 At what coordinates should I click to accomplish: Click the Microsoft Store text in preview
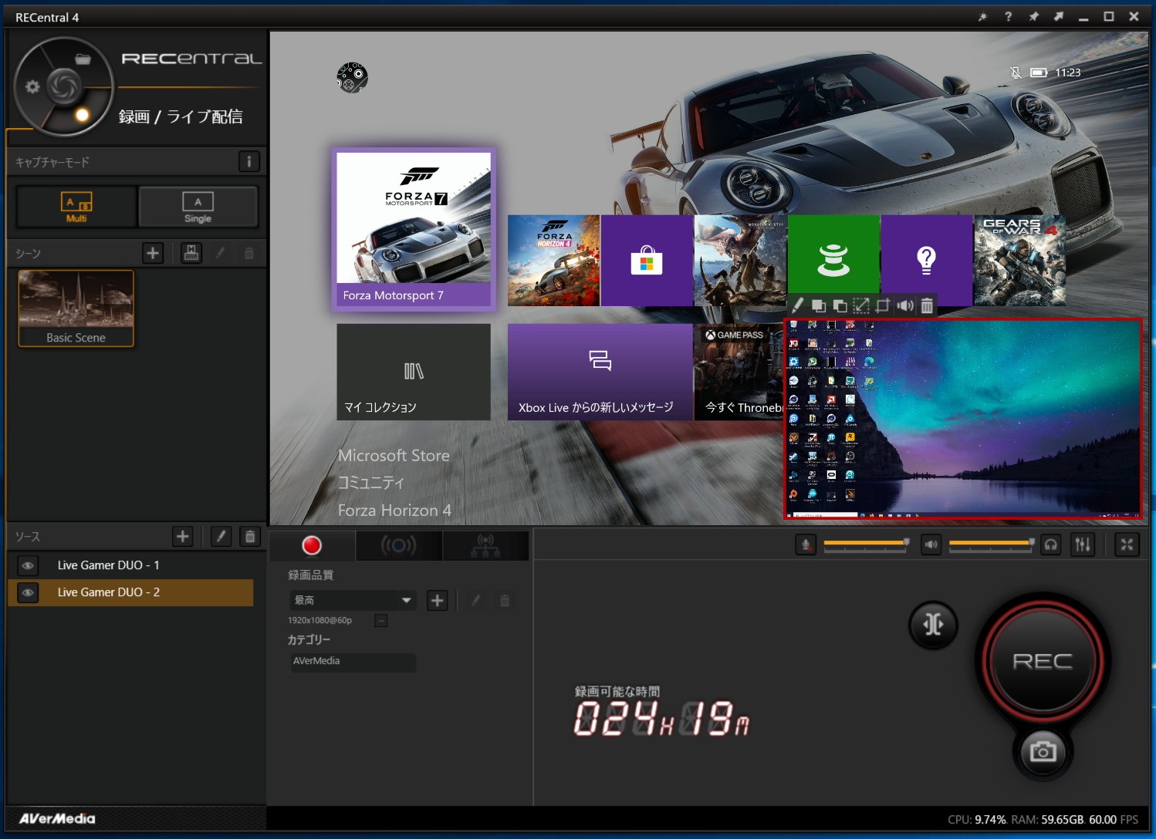point(394,456)
